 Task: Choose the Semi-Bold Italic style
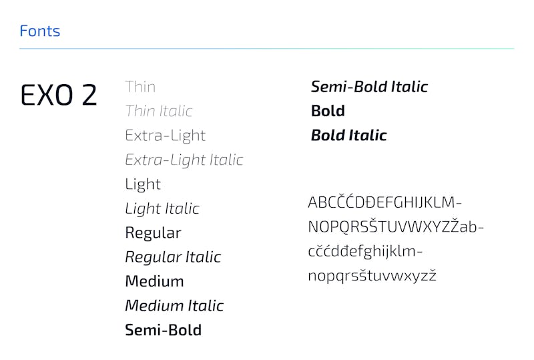pos(369,86)
